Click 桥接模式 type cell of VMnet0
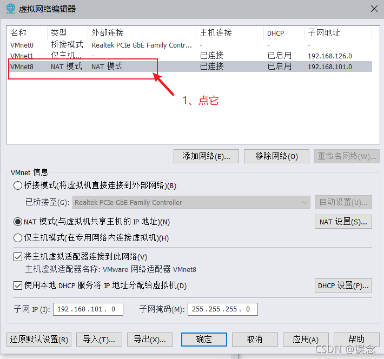Viewport: 384px width, 359px height. 67,45
